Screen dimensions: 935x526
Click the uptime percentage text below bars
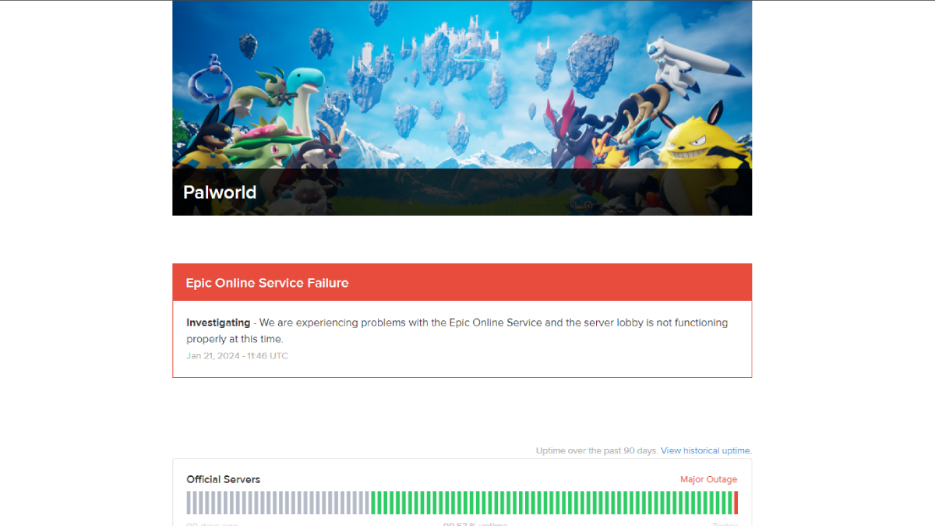click(x=475, y=524)
